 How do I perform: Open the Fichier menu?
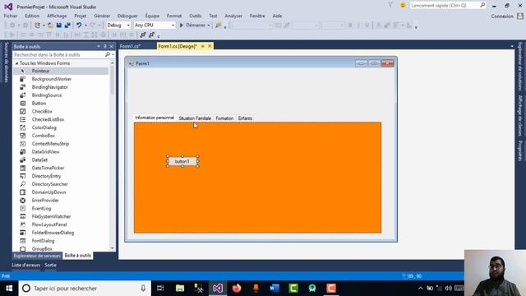(x=11, y=16)
